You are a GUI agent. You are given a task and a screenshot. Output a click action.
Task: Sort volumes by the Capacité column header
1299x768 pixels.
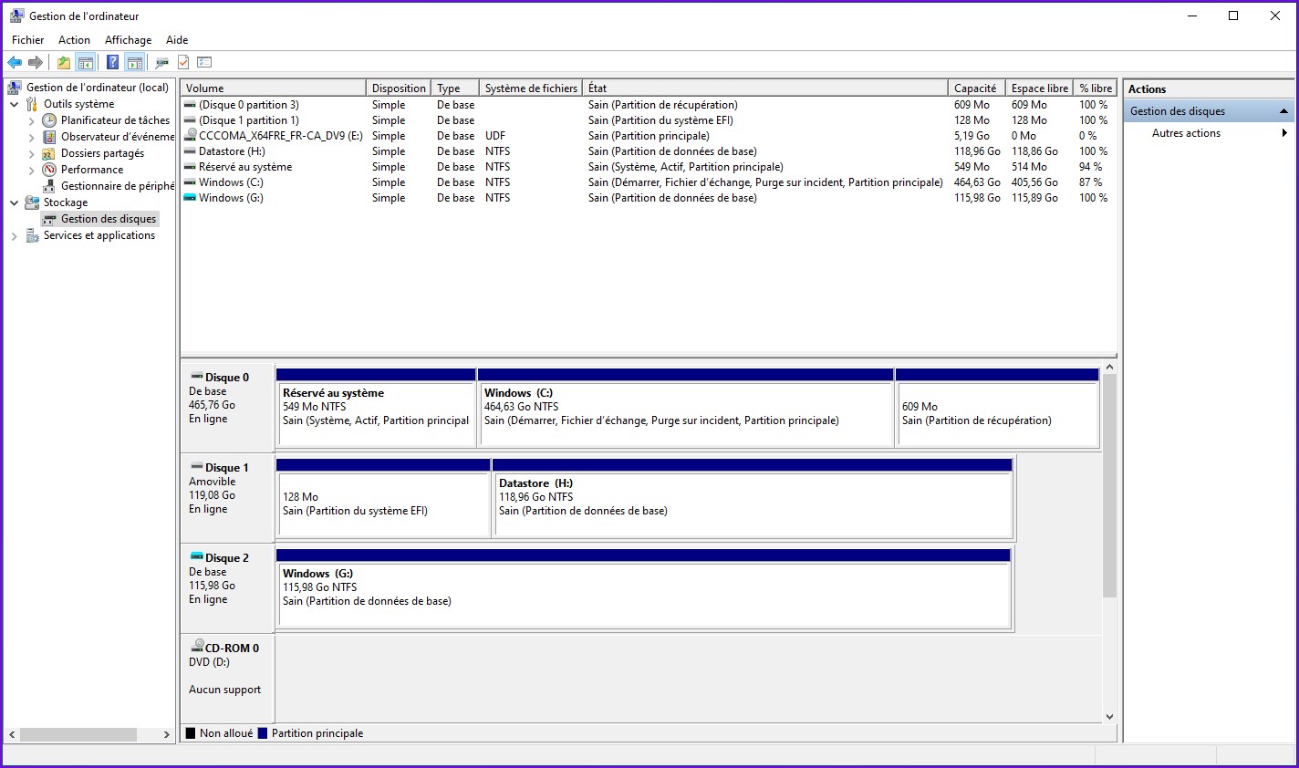pos(975,87)
